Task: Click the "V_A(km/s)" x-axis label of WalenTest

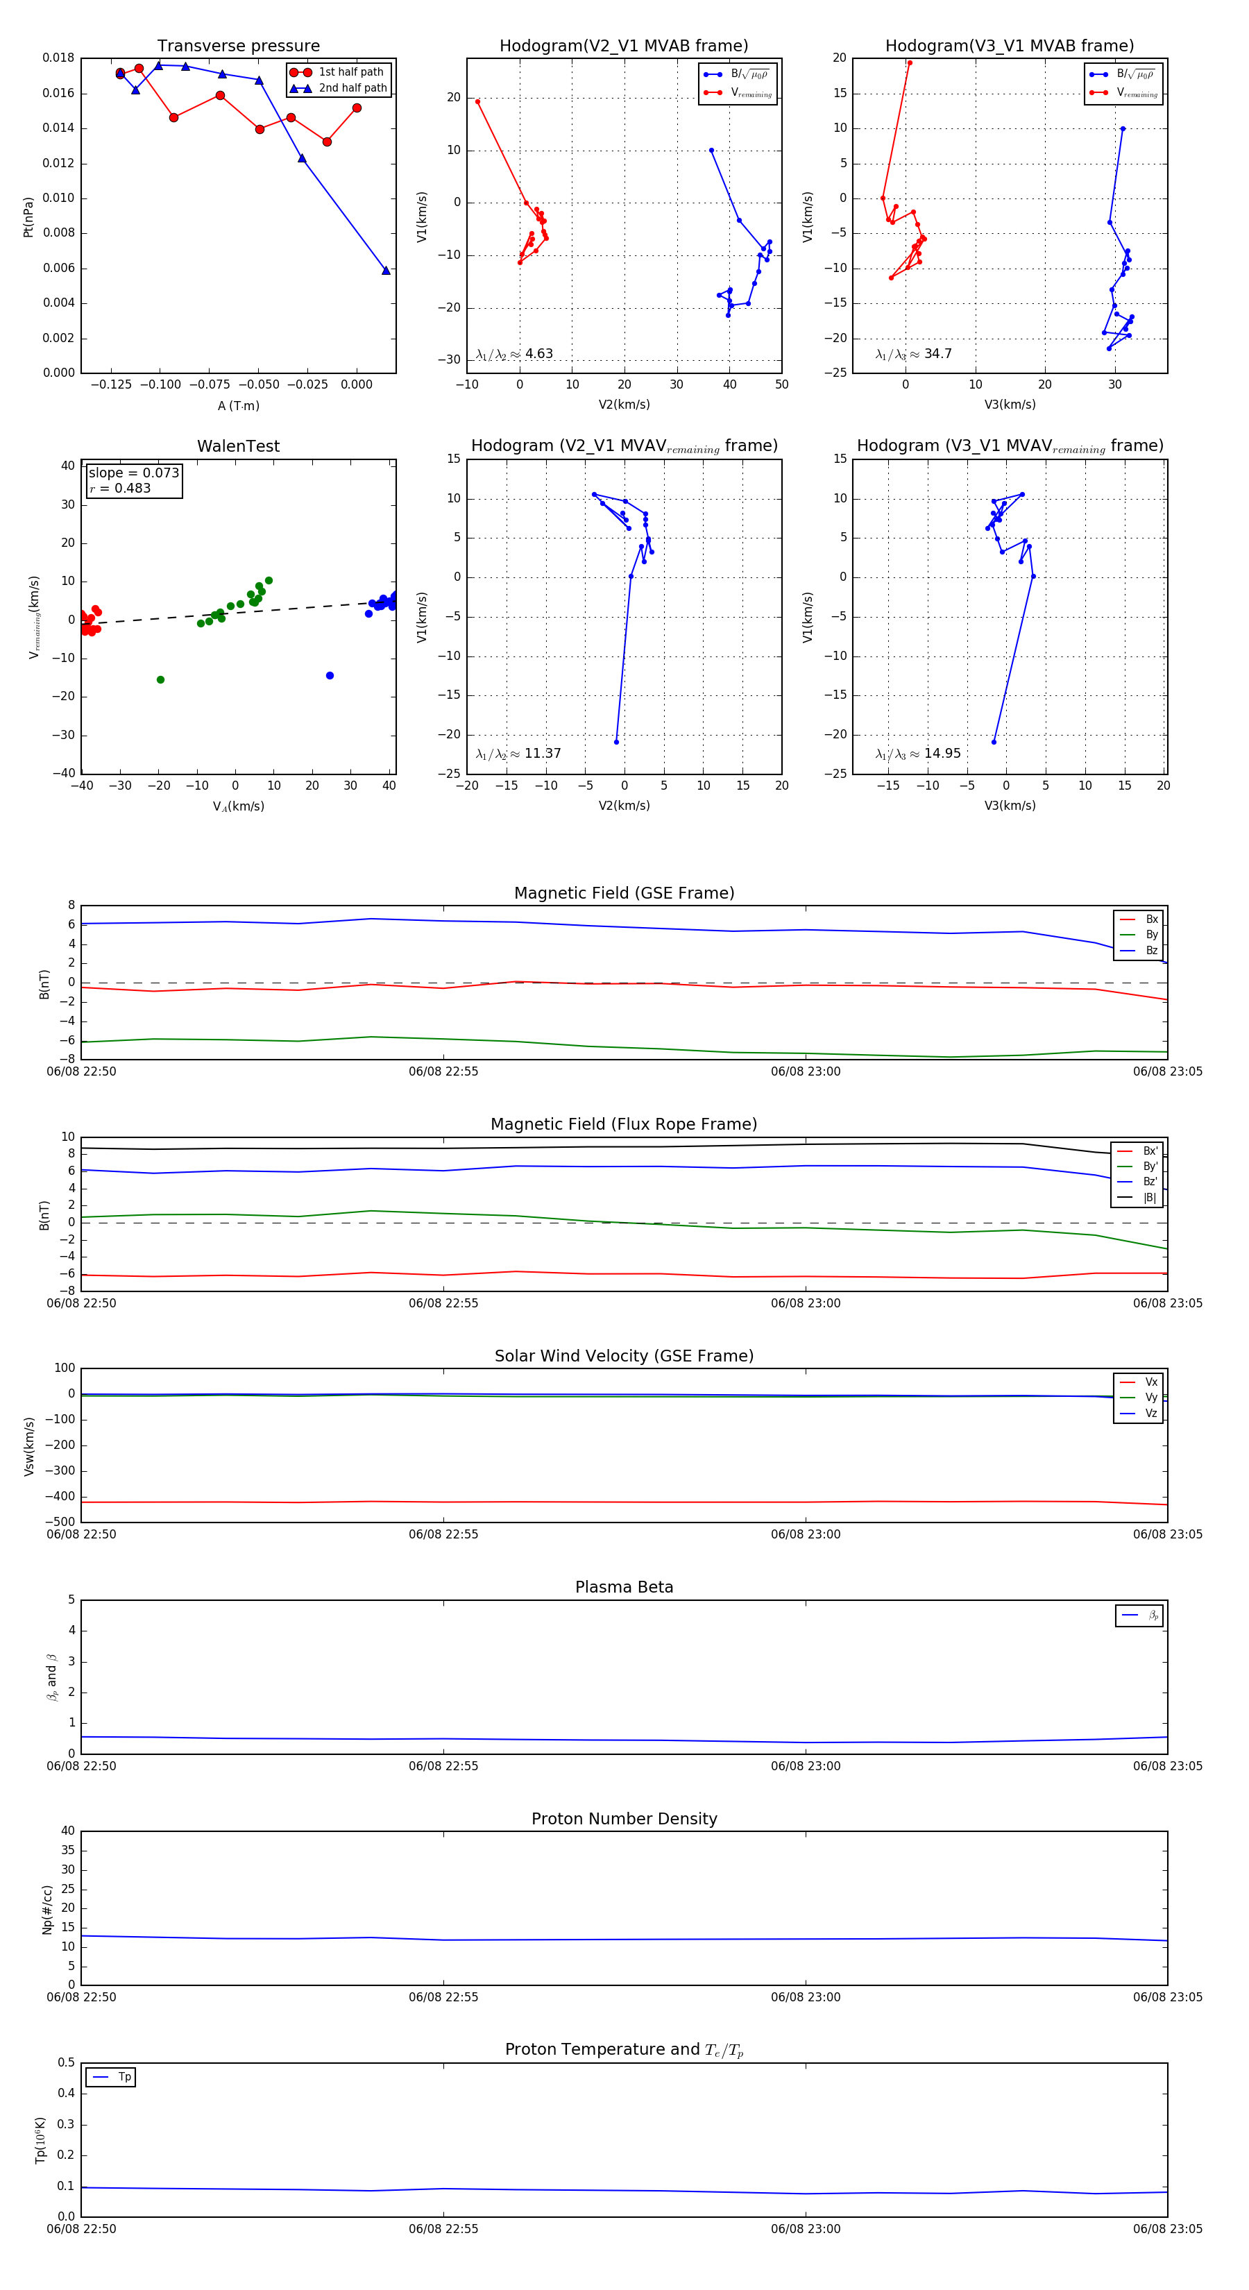Action: pyautogui.click(x=238, y=806)
